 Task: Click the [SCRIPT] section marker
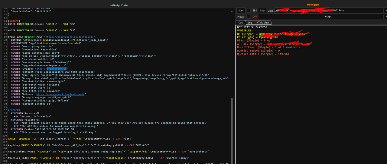[14, 21]
